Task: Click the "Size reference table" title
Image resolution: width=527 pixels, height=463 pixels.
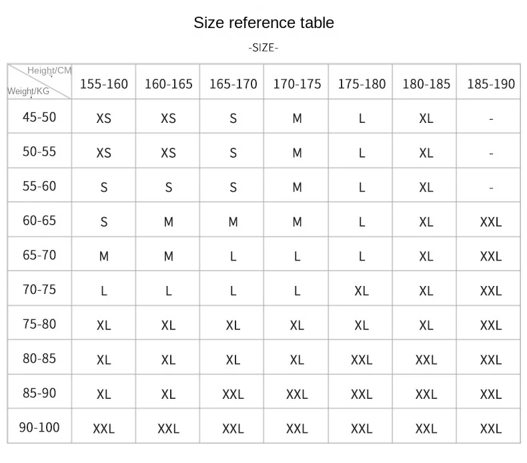Action: pyautogui.click(x=263, y=23)
